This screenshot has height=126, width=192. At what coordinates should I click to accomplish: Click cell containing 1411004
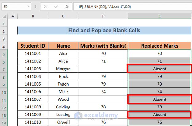pos(33,76)
